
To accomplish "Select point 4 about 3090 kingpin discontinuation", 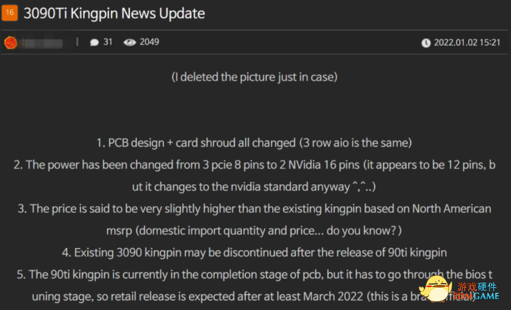I will (x=254, y=253).
